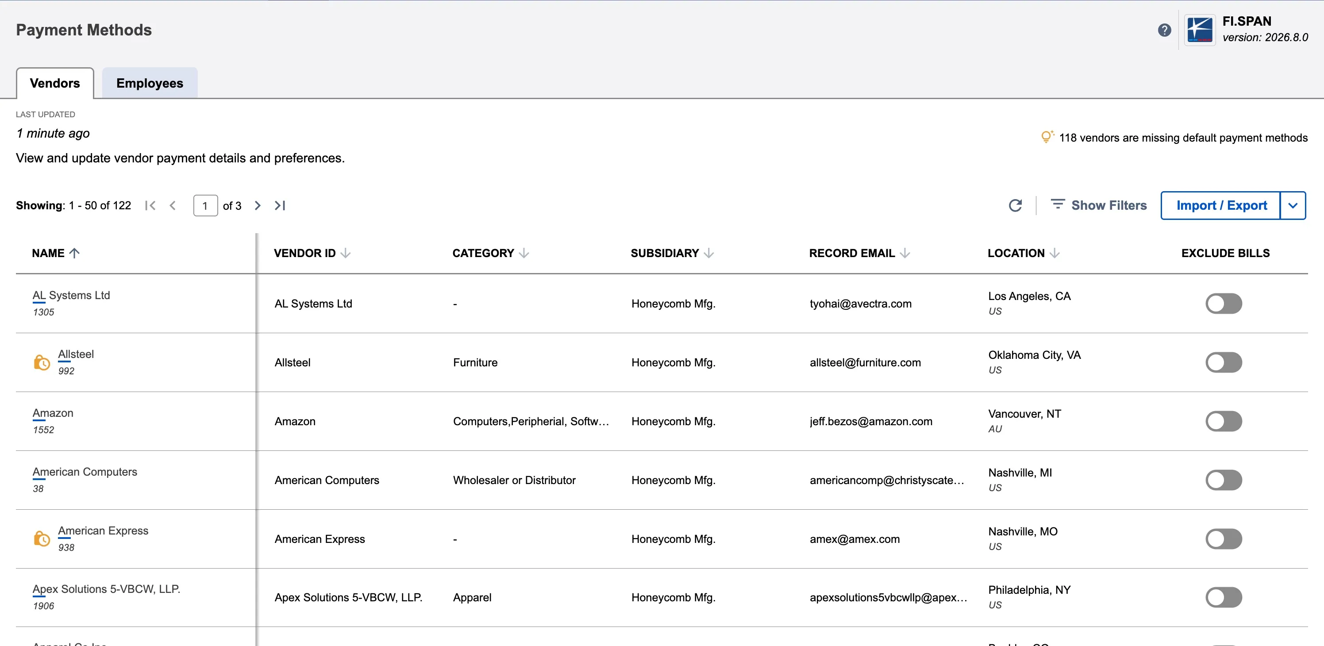
Task: Go to the first page
Action: coord(150,206)
